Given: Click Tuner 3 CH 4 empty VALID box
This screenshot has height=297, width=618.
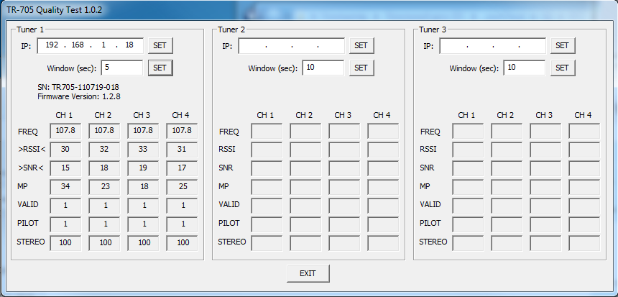Looking at the screenshot, I should coord(584,206).
